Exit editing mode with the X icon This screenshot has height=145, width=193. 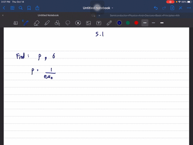181,8
